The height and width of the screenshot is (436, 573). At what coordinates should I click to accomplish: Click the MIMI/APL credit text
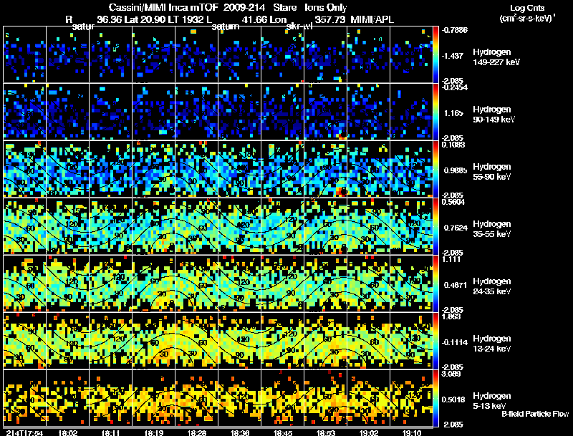click(x=372, y=19)
